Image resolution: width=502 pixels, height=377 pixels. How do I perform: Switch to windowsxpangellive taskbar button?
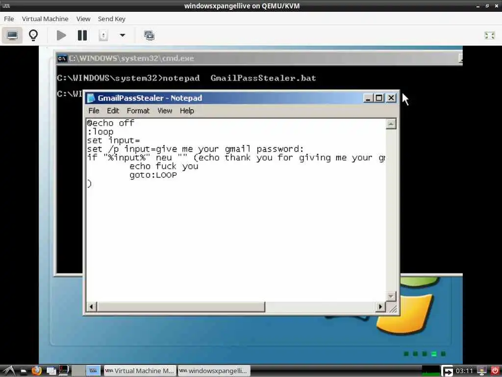(x=214, y=371)
